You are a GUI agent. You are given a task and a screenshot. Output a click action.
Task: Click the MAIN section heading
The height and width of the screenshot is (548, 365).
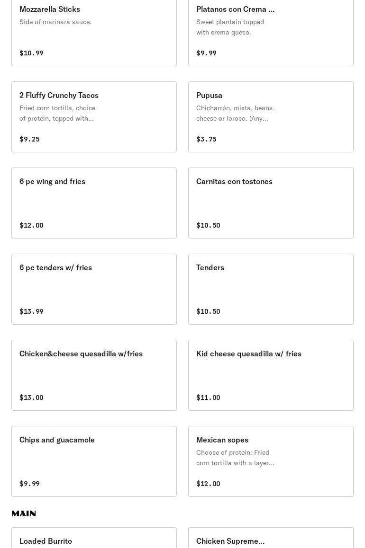24,513
